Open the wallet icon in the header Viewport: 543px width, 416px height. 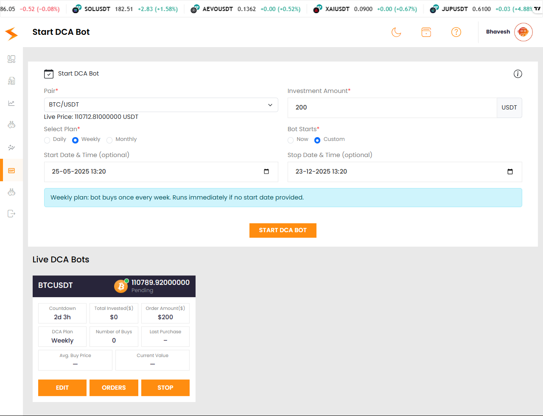426,32
